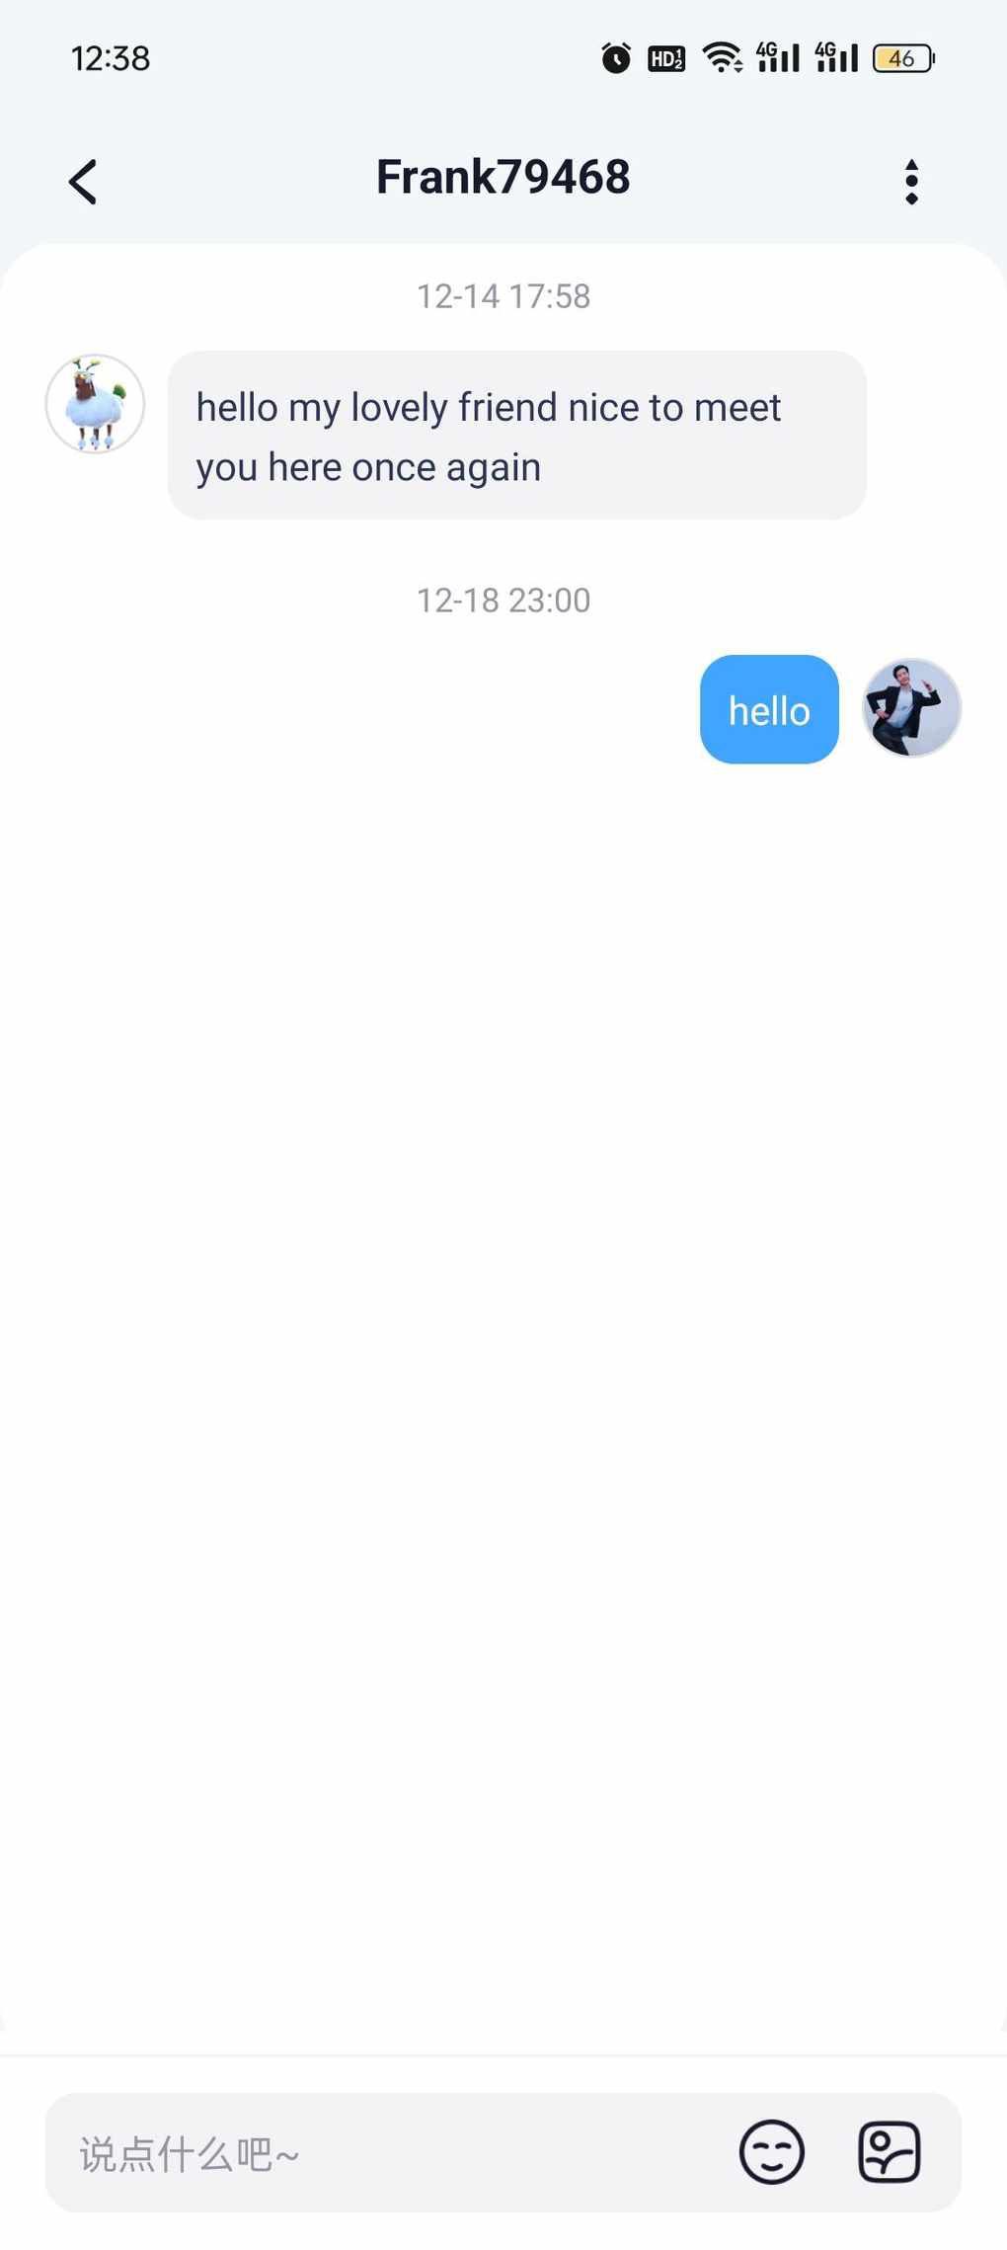Select the blue "hello" sent message
Image resolution: width=1007 pixels, height=2250 pixels.
click(769, 709)
